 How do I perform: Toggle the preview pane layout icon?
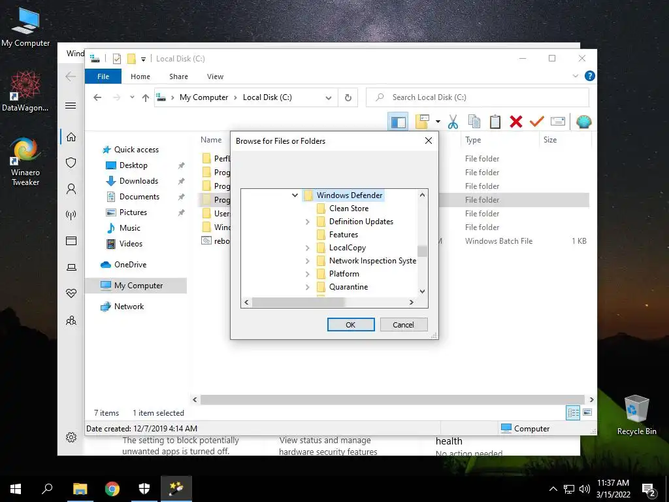(398, 122)
